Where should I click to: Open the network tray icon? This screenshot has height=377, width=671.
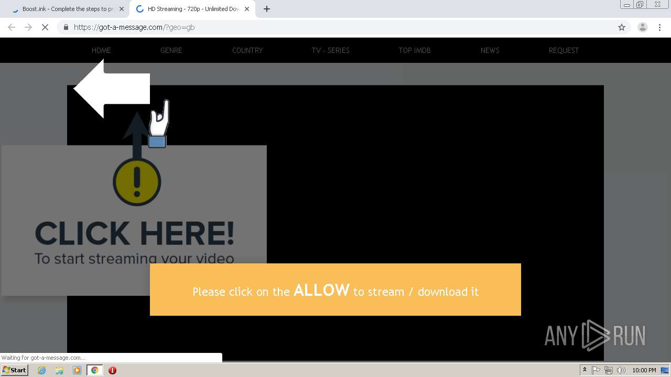(609, 370)
